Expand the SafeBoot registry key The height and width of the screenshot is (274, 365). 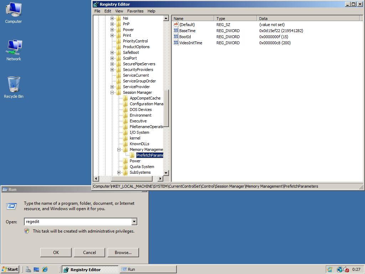pos(112,52)
